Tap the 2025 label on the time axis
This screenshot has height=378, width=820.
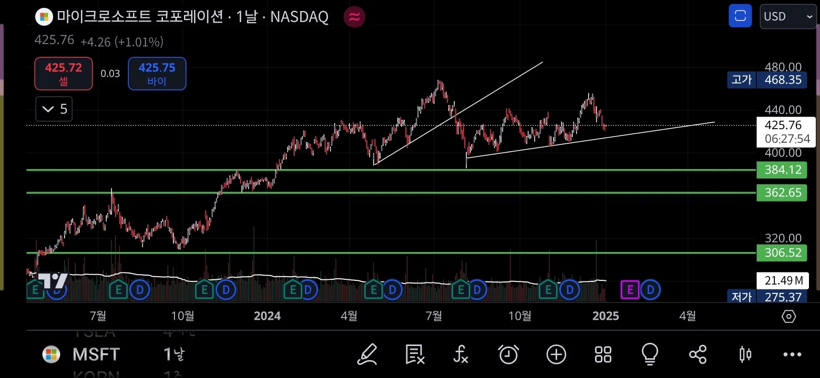[606, 316]
